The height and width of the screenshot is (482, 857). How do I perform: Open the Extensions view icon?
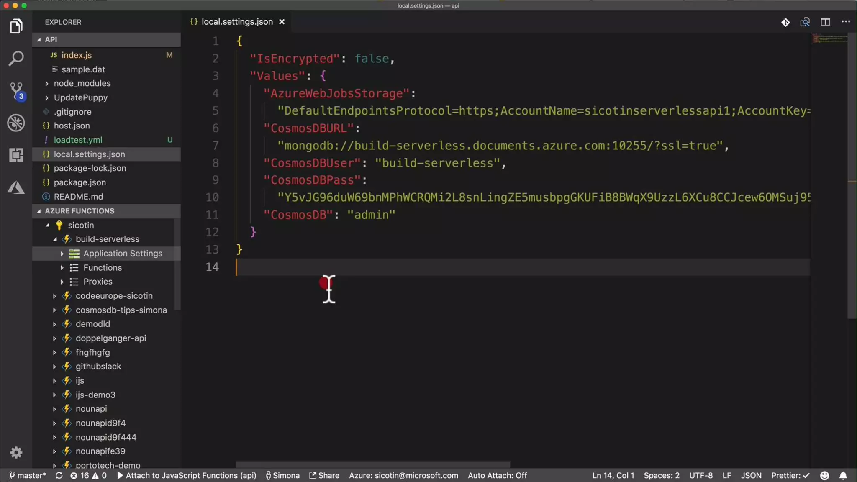tap(16, 155)
